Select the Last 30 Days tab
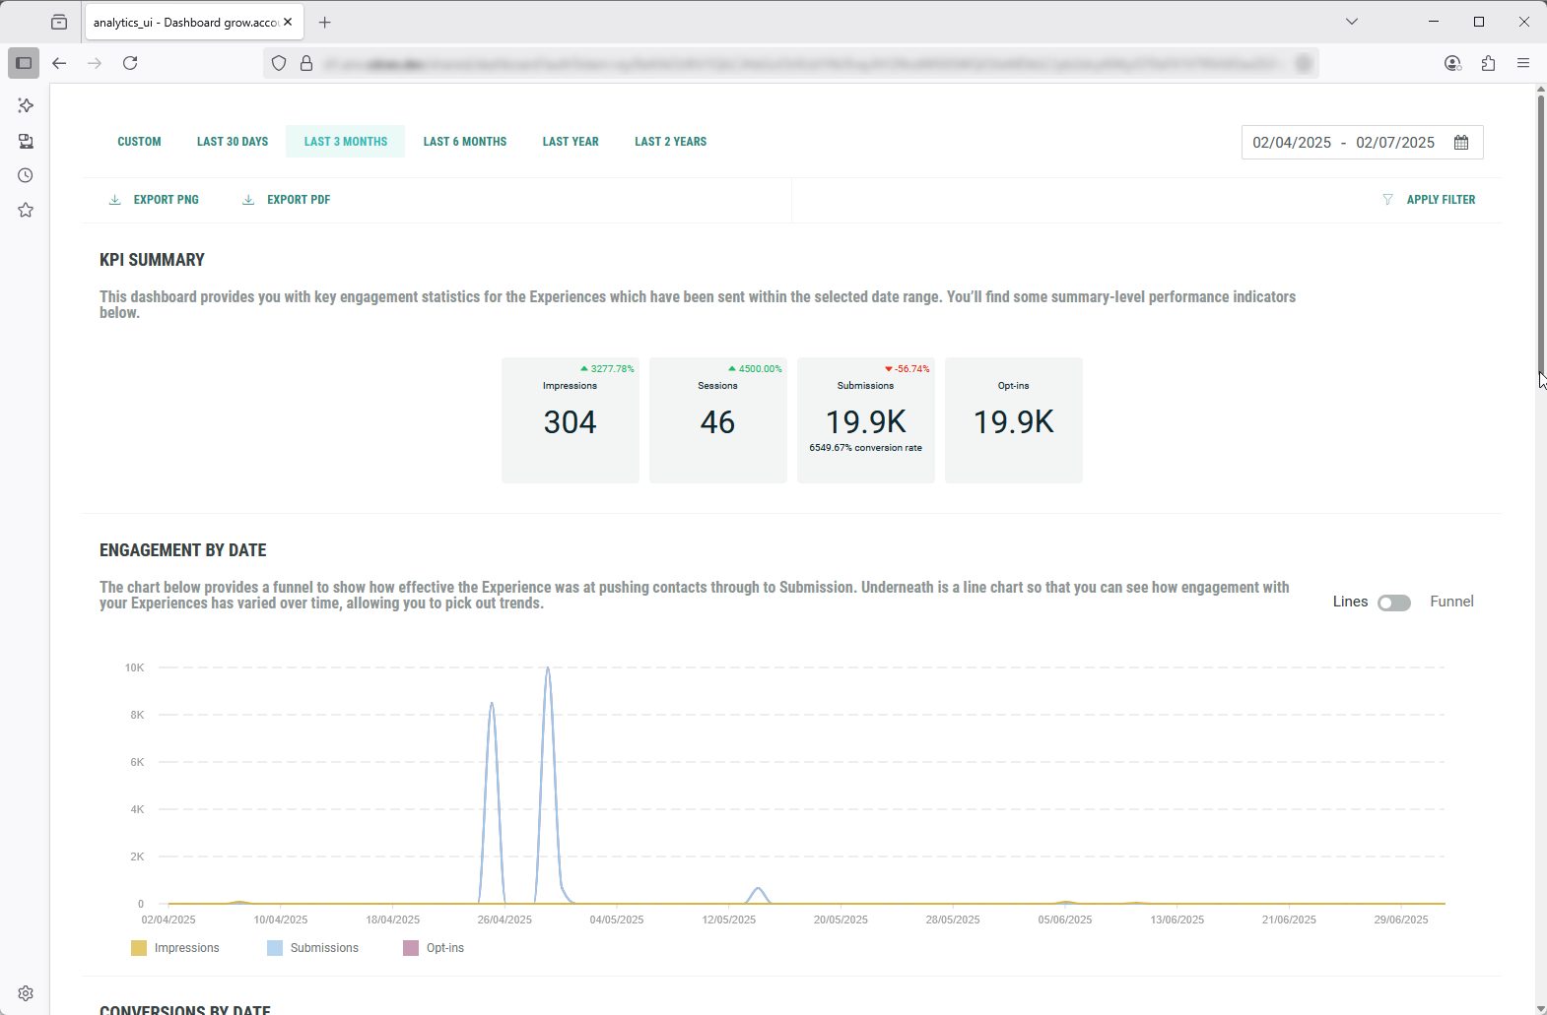 tap(233, 142)
